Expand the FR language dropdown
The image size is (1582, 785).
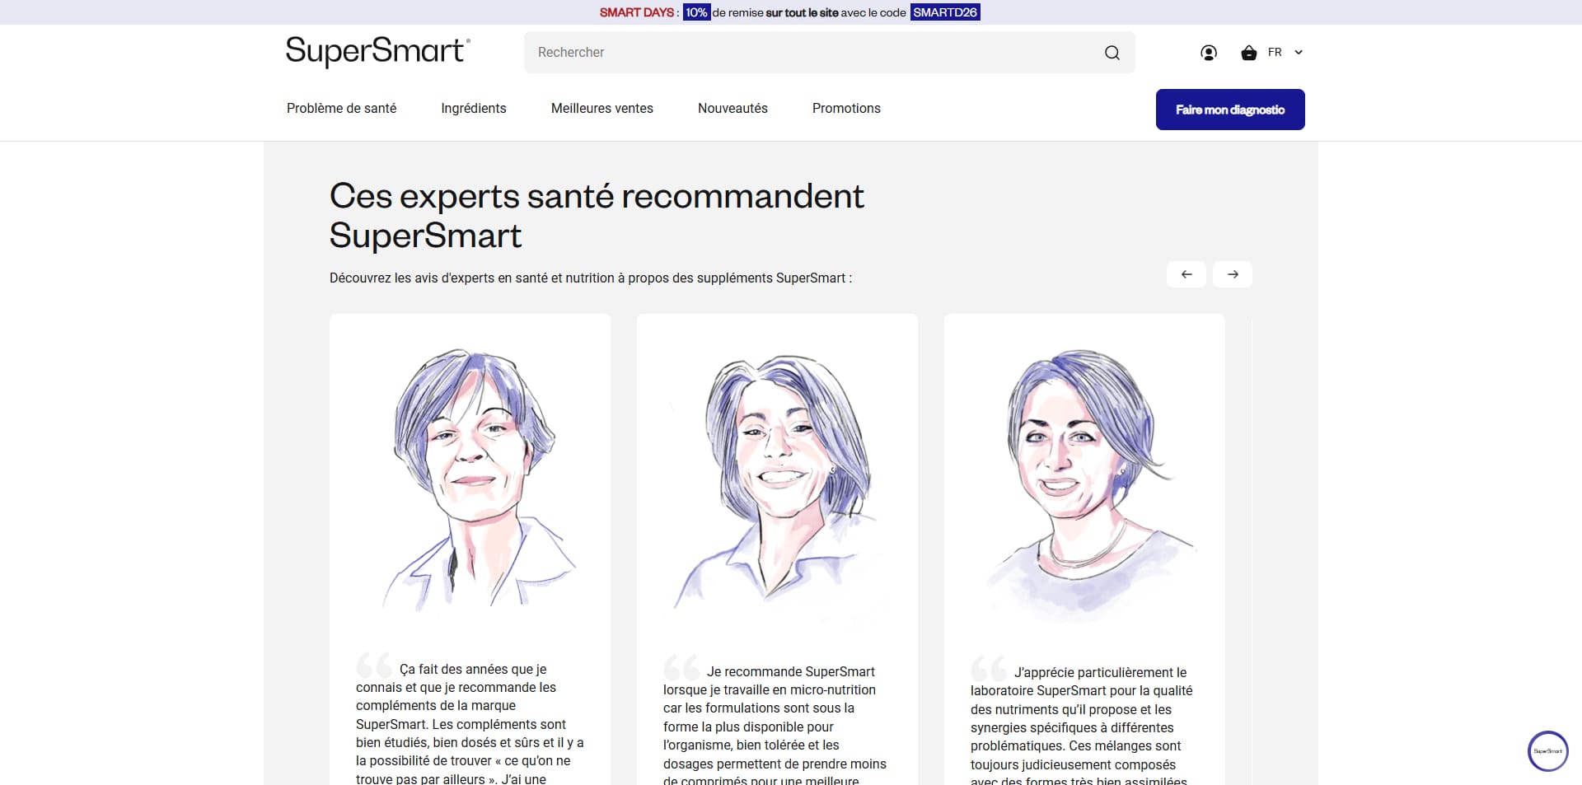1285,52
